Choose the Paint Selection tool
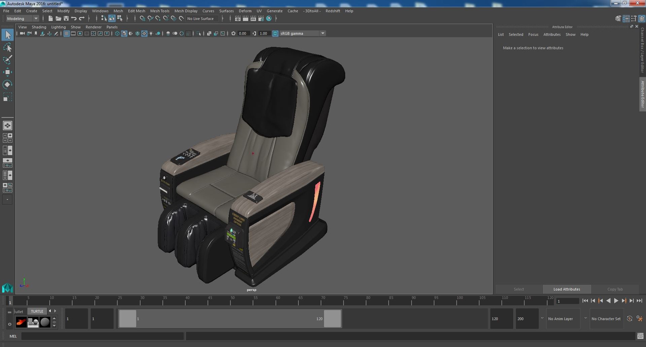 [x=7, y=60]
